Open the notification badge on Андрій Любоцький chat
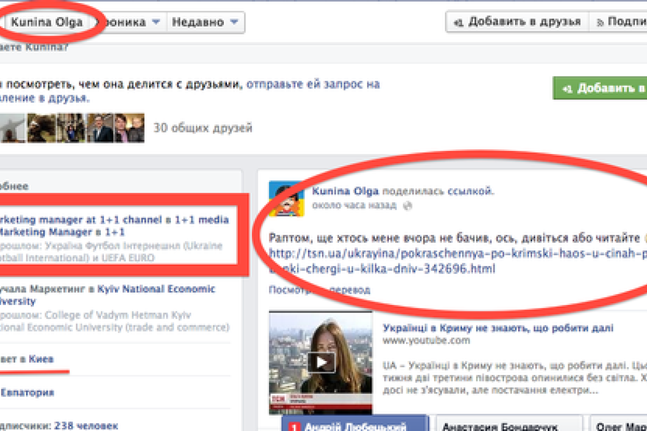The height and width of the screenshot is (431, 647). click(x=293, y=426)
